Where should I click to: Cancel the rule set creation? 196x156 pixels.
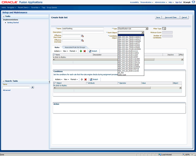(x=184, y=17)
